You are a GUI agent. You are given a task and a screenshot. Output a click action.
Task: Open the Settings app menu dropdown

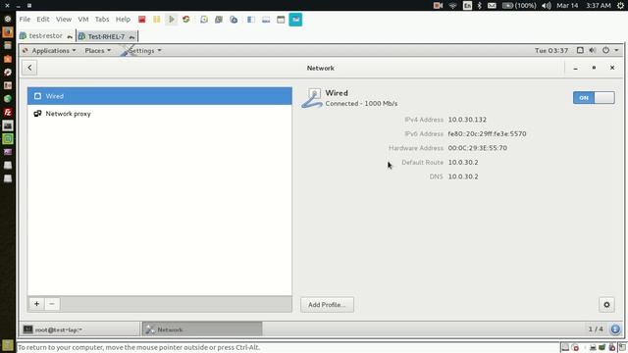[141, 50]
